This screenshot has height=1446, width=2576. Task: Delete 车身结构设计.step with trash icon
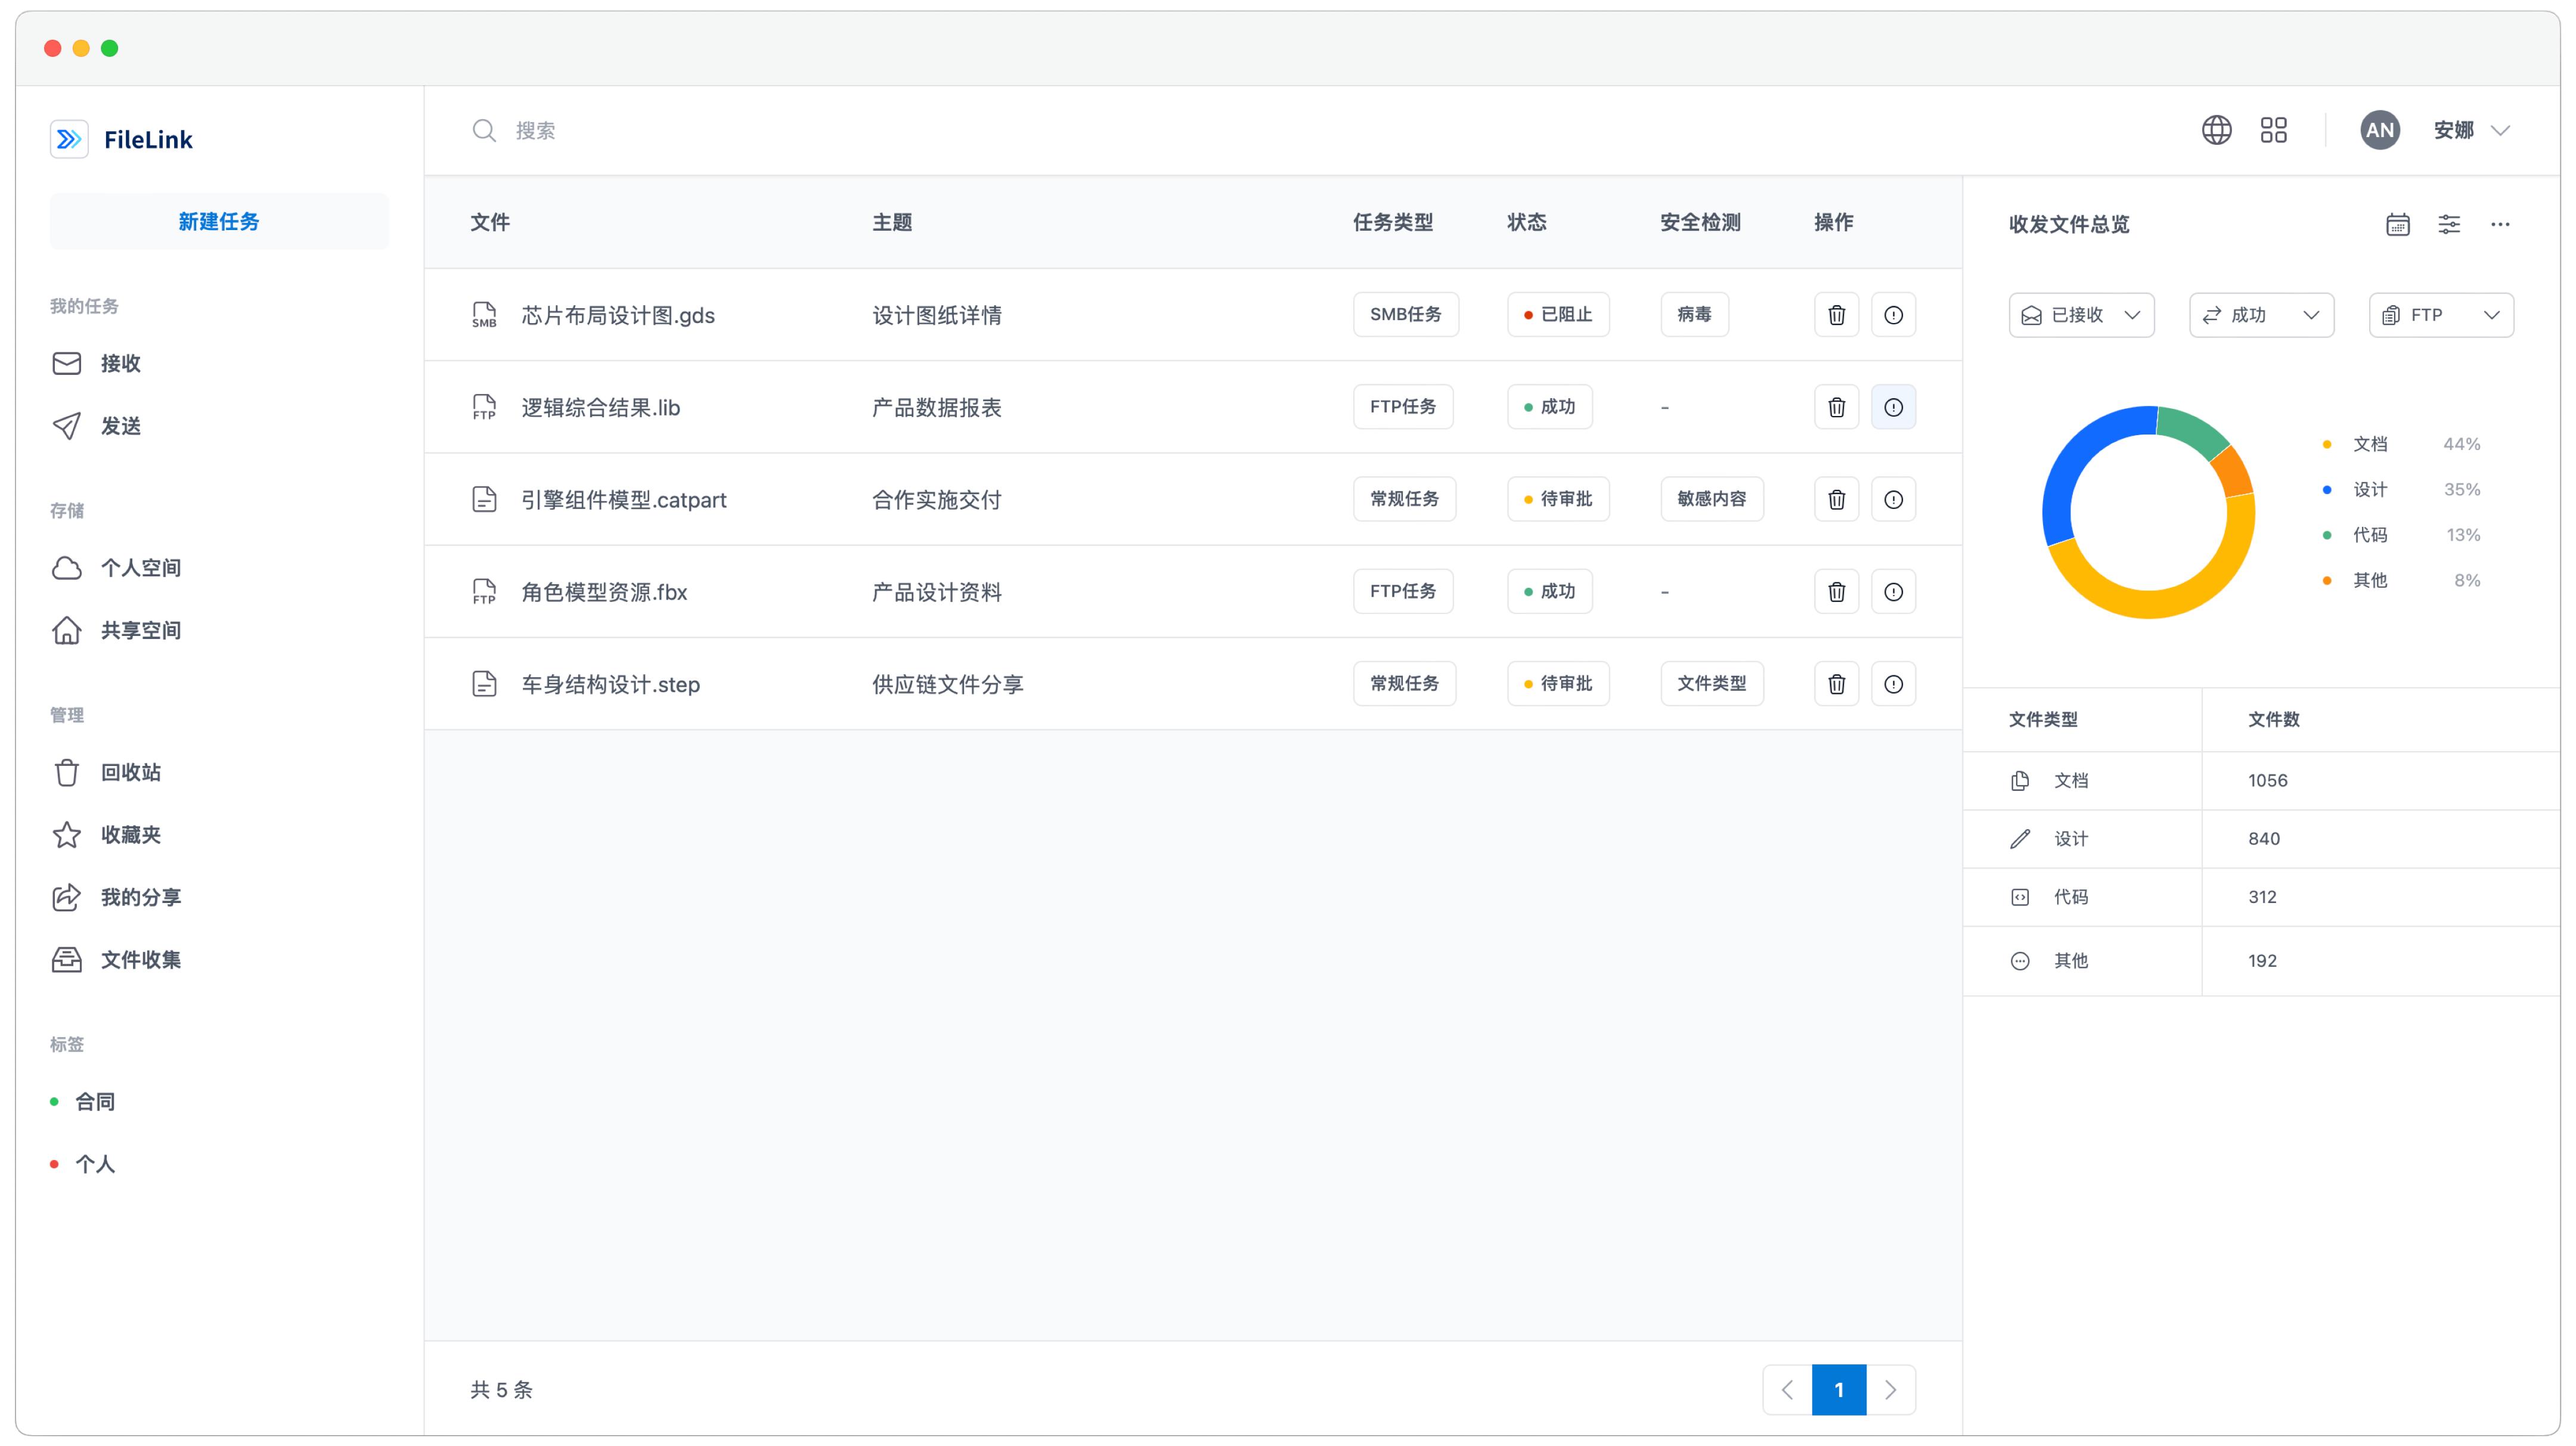point(1836,684)
